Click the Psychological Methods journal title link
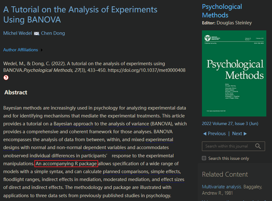 click(x=222, y=11)
